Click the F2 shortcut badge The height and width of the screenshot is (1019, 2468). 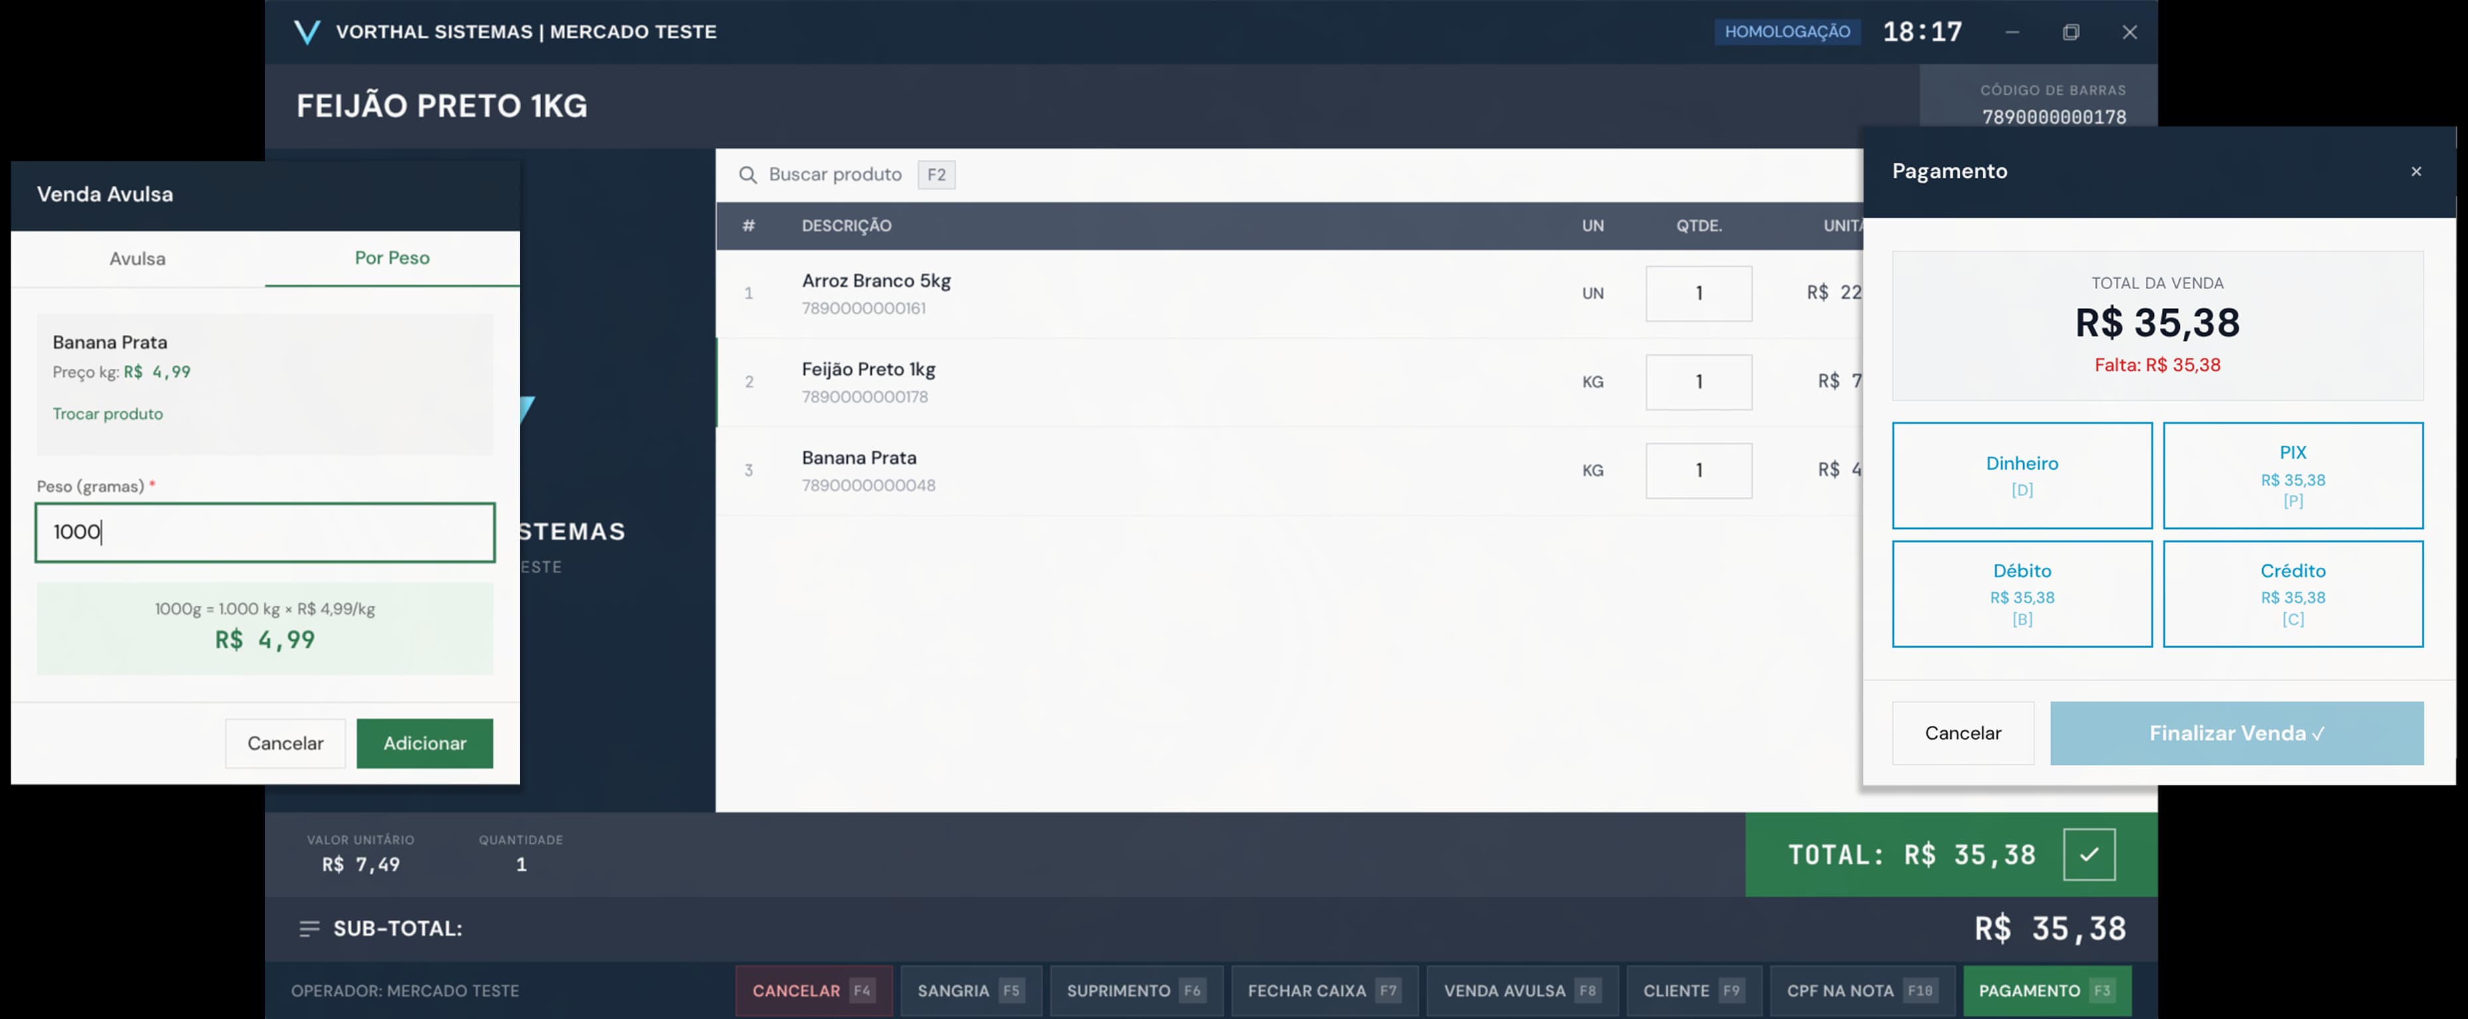coord(936,174)
